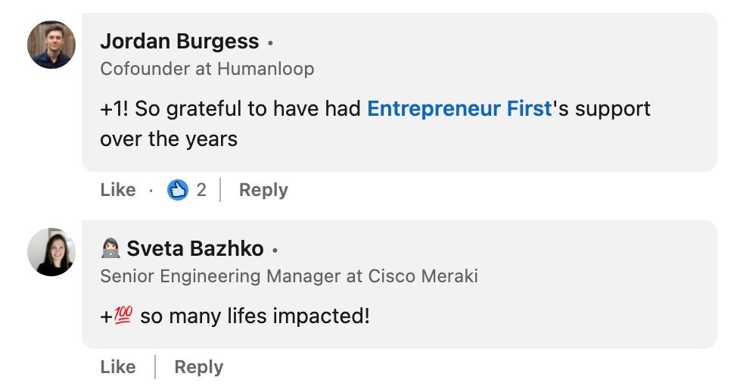Image resolution: width=731 pixels, height=389 pixels.
Task: Open Sveta Bazhko's profile picture
Action: click(51, 251)
